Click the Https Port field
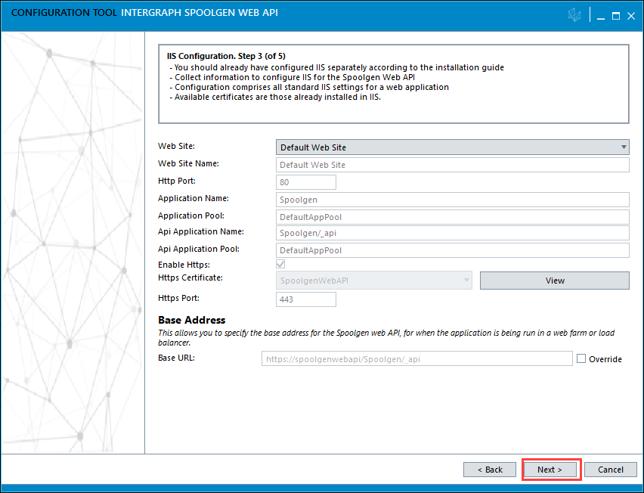This screenshot has height=493, width=644. click(x=306, y=299)
